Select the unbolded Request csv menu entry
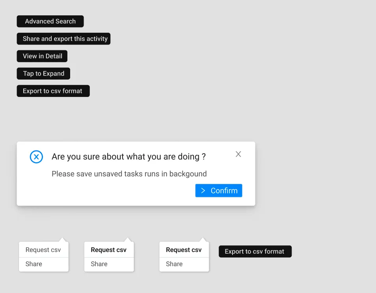The height and width of the screenshot is (293, 376). pyautogui.click(x=44, y=250)
